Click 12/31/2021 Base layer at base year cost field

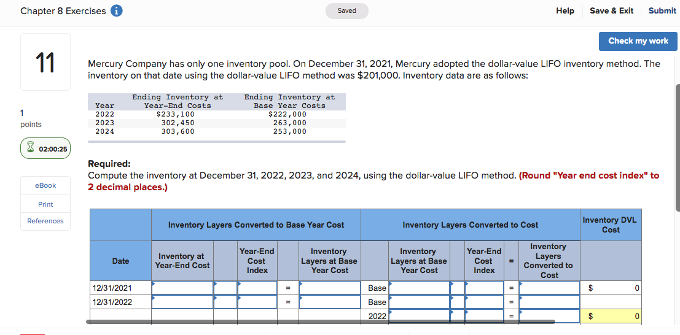419,288
